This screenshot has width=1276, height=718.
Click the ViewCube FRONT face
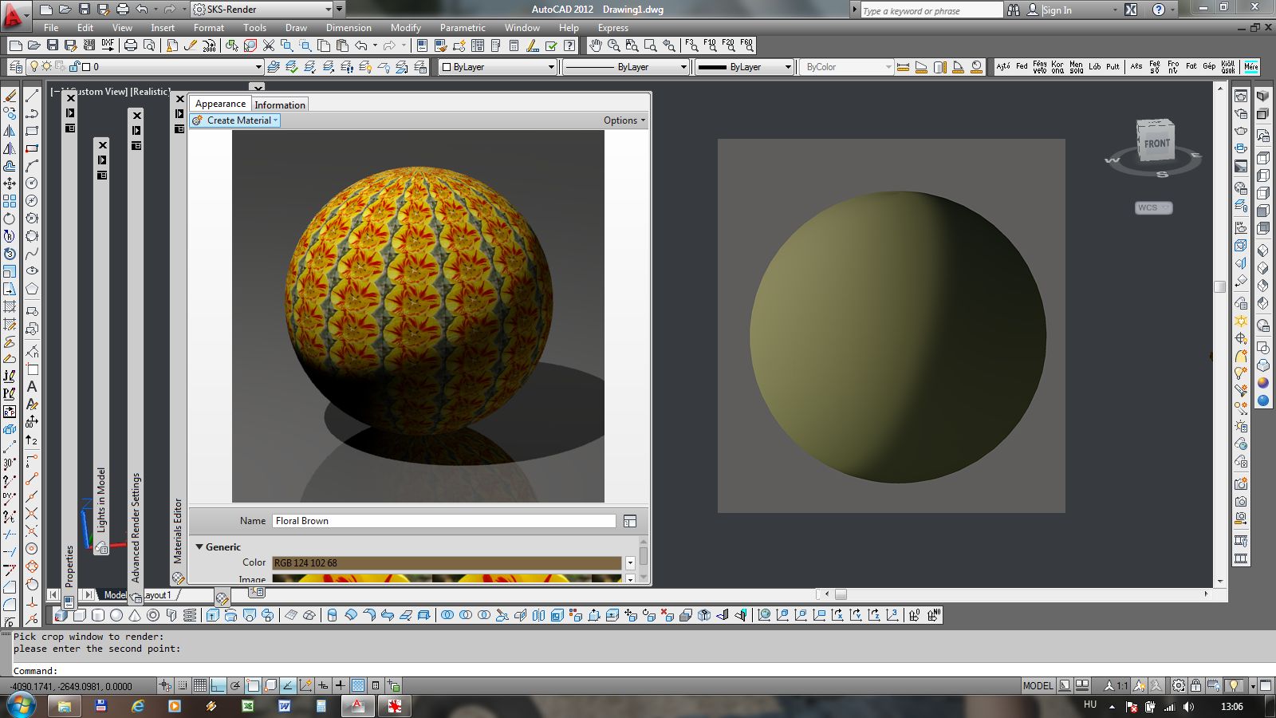pos(1156,144)
